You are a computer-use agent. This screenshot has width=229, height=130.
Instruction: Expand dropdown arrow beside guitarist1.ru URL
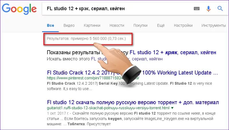coord(172,108)
